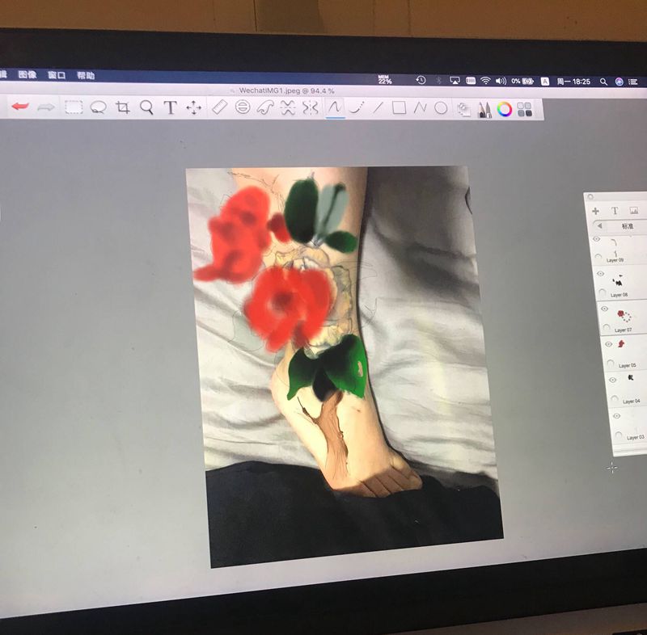Hide Layer 04 using its eye

pos(612,380)
